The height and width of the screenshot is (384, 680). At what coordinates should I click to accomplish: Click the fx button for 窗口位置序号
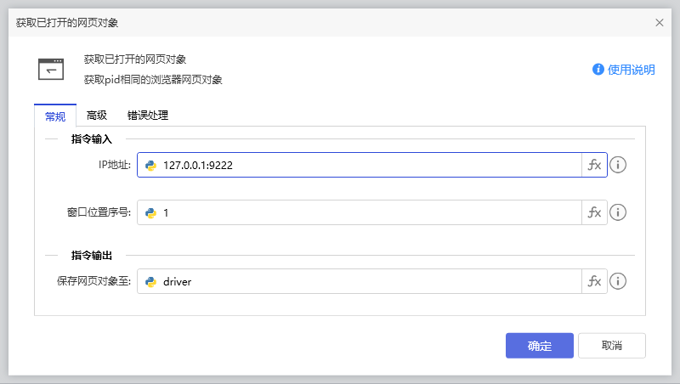[x=594, y=212]
